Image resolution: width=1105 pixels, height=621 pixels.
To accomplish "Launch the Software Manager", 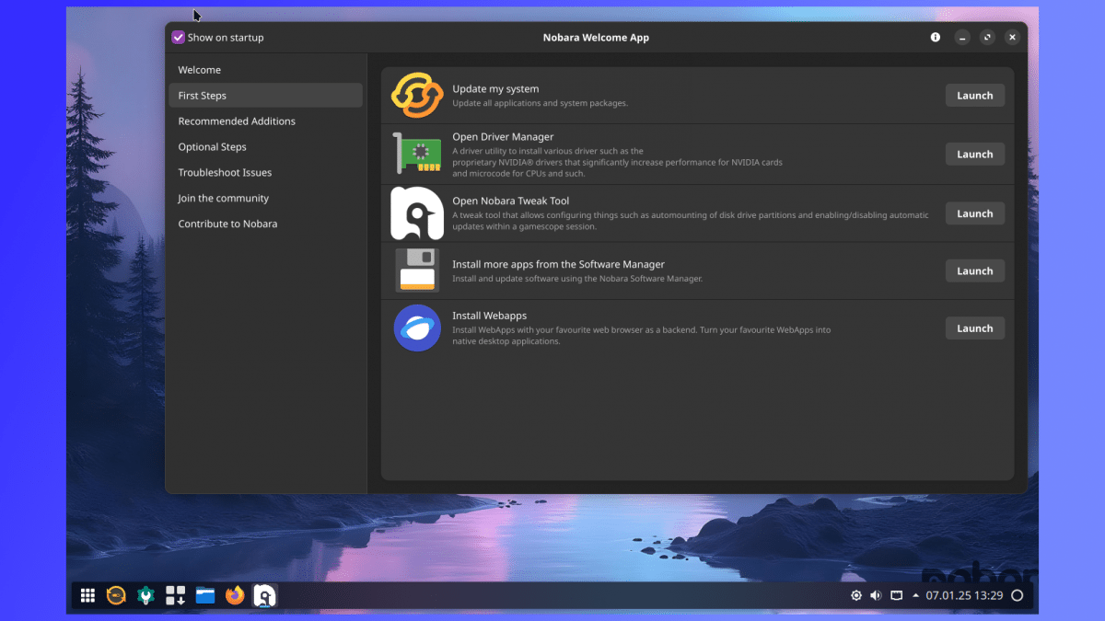I will tap(974, 271).
